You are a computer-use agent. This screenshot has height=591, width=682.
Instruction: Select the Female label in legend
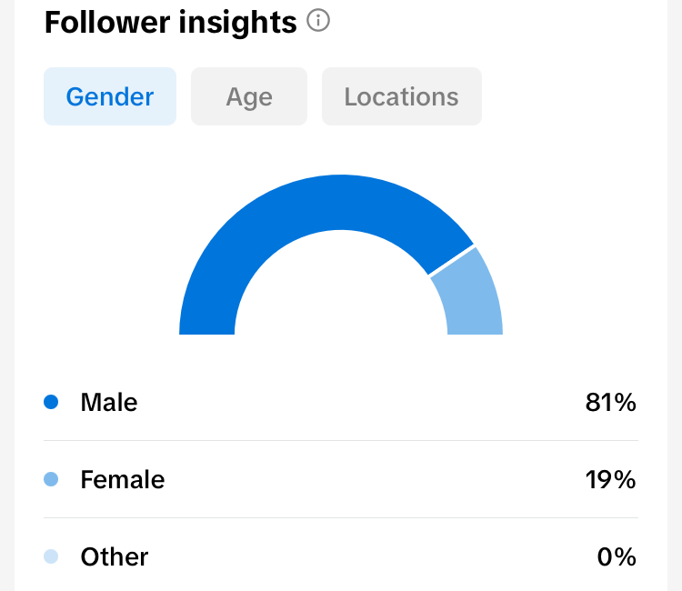click(123, 479)
